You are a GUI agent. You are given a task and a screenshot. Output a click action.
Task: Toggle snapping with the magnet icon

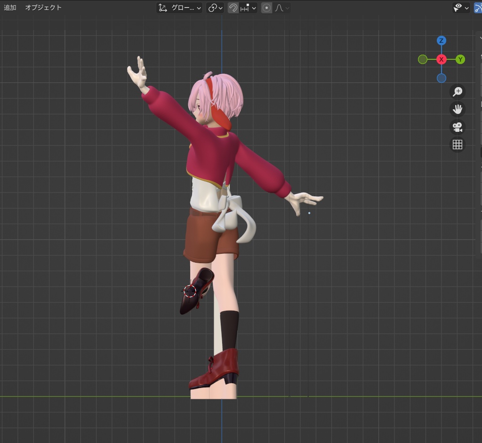pos(233,8)
